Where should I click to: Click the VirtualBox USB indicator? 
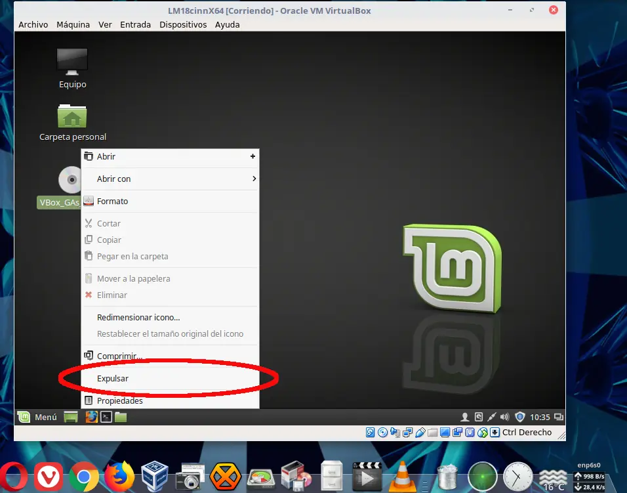click(x=420, y=432)
